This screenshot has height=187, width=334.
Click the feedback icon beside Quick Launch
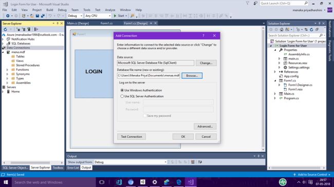(255, 3)
